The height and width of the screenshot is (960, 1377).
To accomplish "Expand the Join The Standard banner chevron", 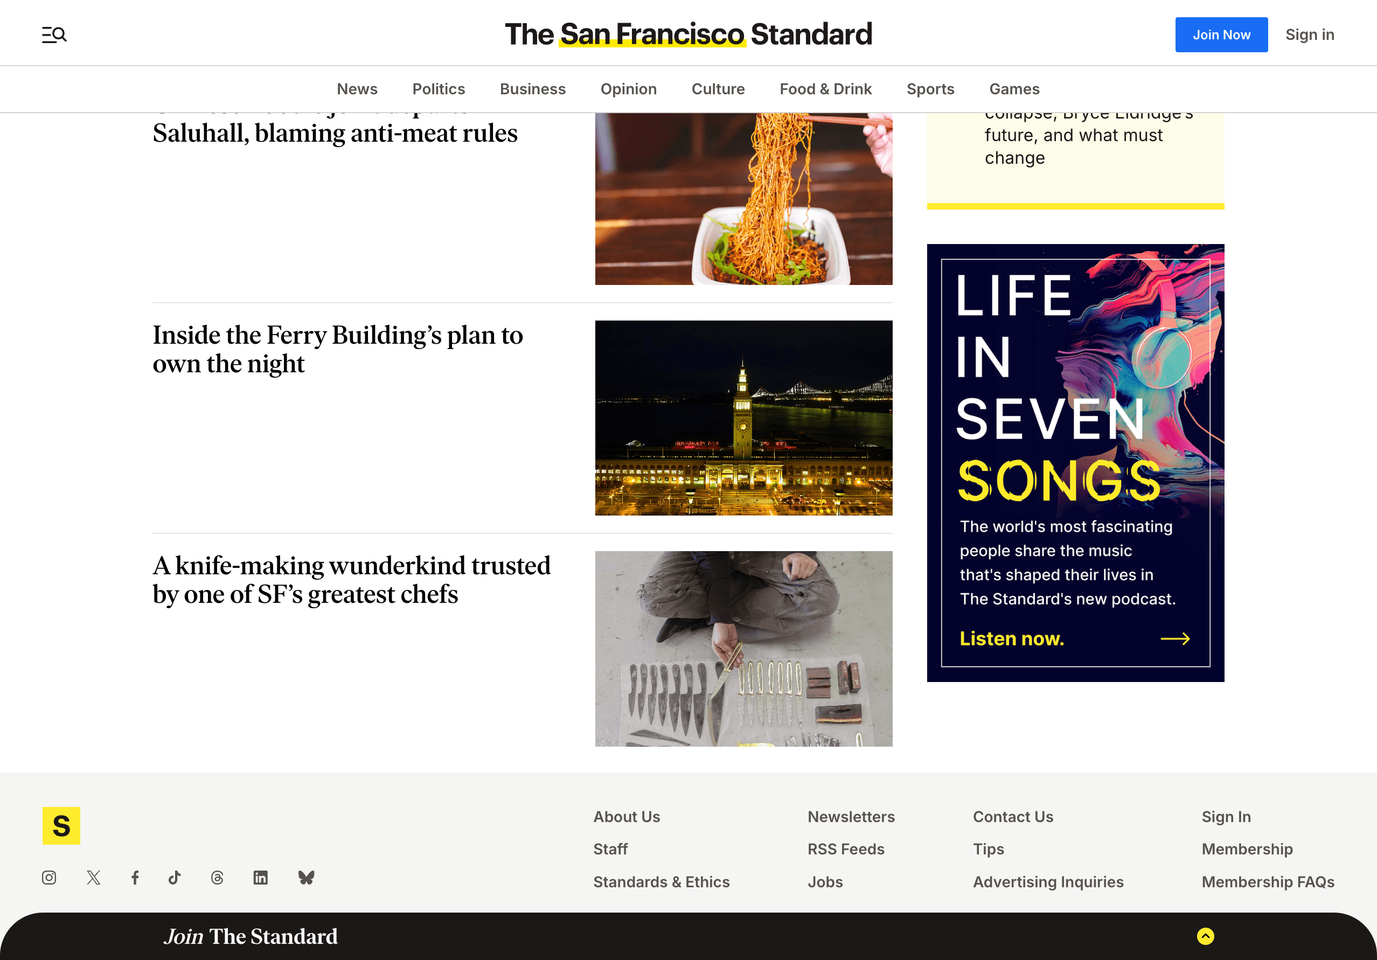I will click(1205, 936).
